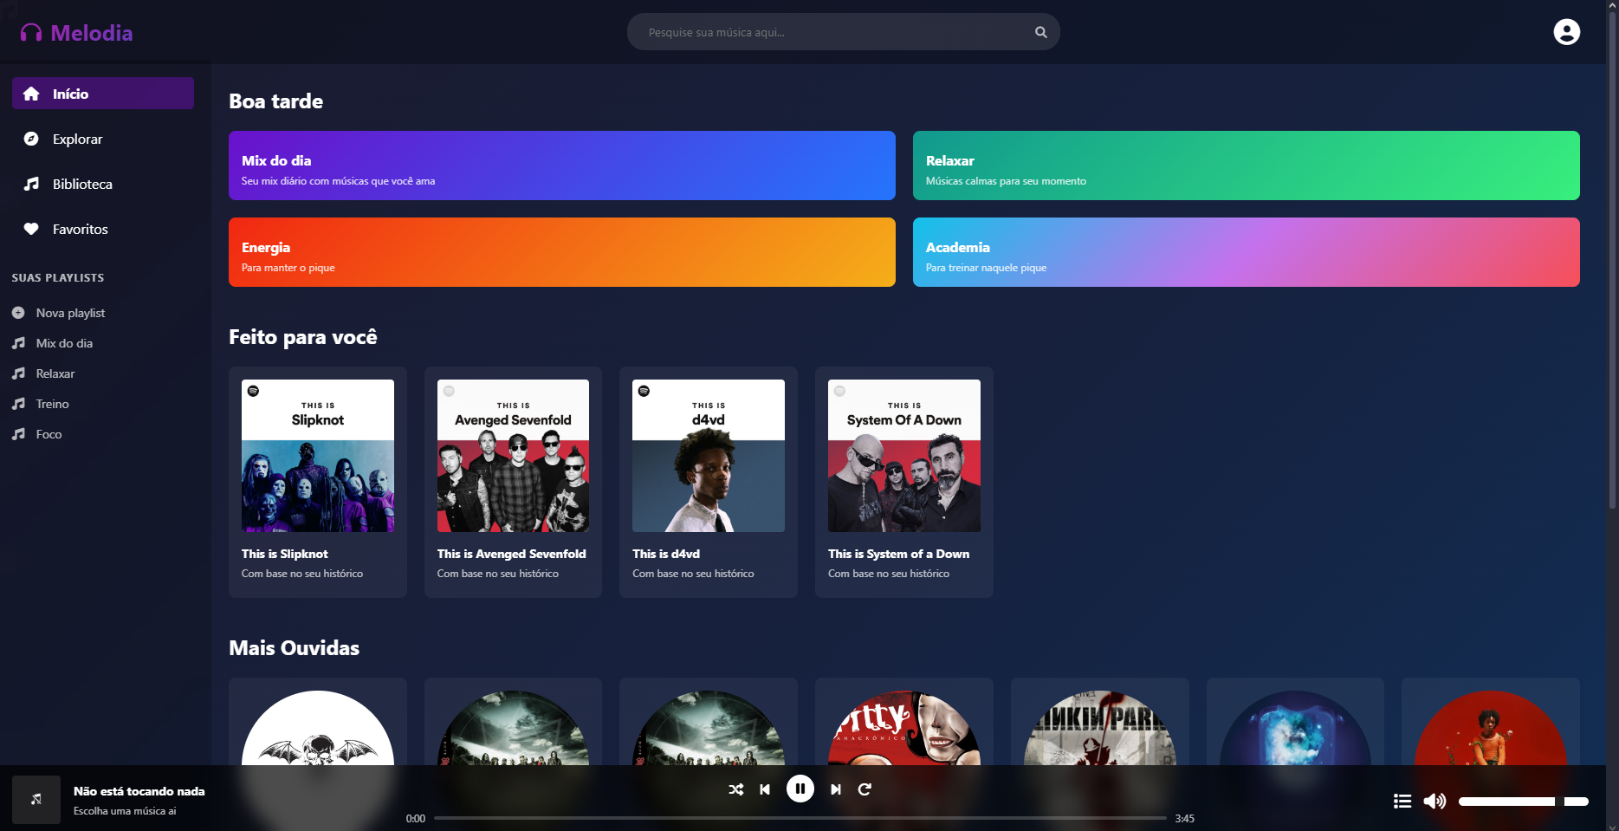Select the Início navigation item
This screenshot has height=831, width=1619.
pyautogui.click(x=69, y=93)
